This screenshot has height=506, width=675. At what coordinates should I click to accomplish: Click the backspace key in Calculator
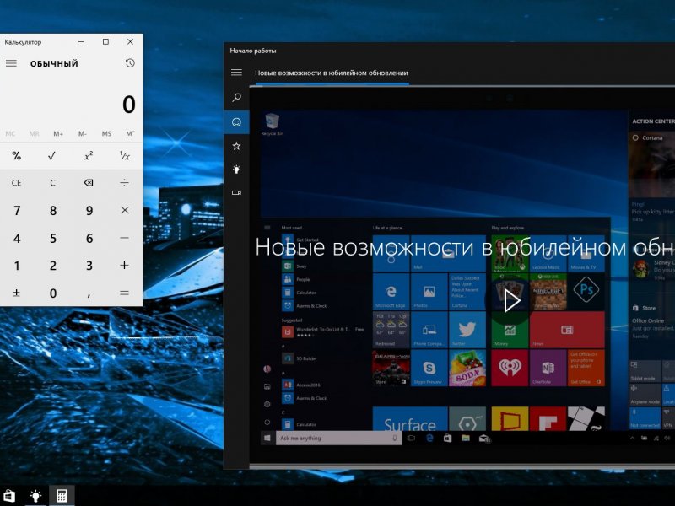89,183
